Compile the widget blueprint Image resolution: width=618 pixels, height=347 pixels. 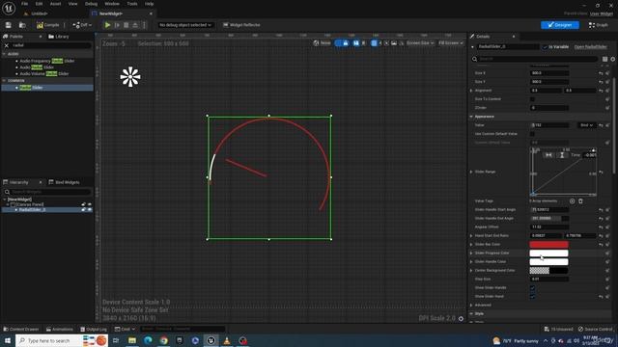47,25
